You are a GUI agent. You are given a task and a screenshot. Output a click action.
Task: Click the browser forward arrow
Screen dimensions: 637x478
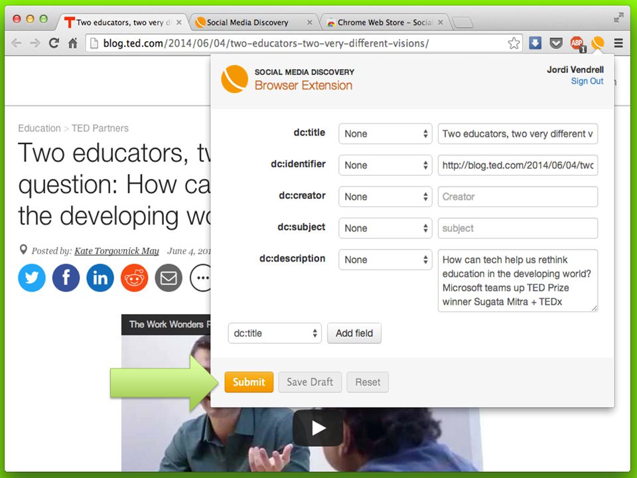[35, 42]
